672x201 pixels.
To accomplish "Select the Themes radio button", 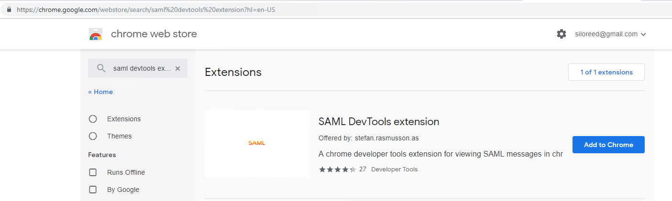I will [x=93, y=136].
